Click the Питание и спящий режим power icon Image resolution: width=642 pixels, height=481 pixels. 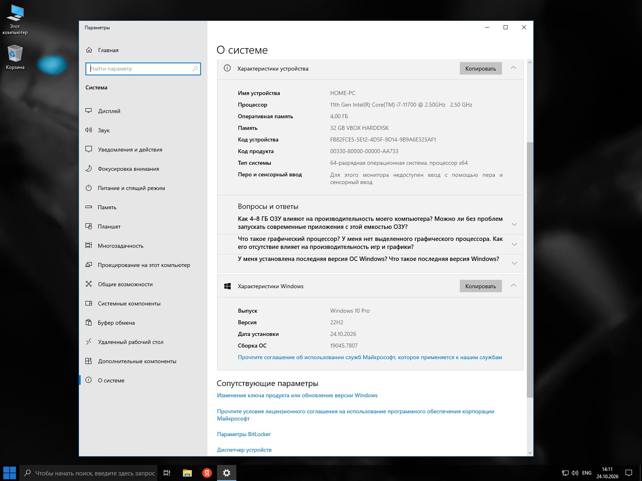pos(89,188)
